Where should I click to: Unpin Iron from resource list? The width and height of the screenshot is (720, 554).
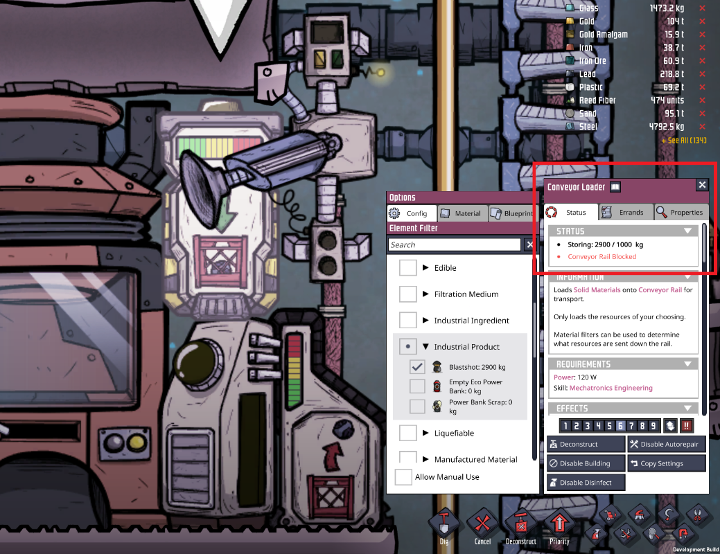pos(702,48)
